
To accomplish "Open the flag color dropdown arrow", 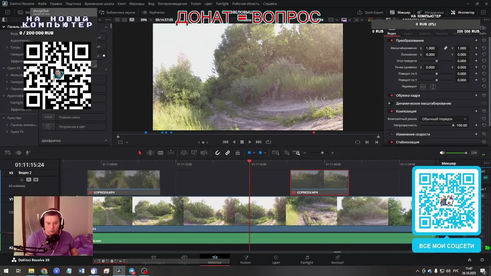I will [x=254, y=153].
